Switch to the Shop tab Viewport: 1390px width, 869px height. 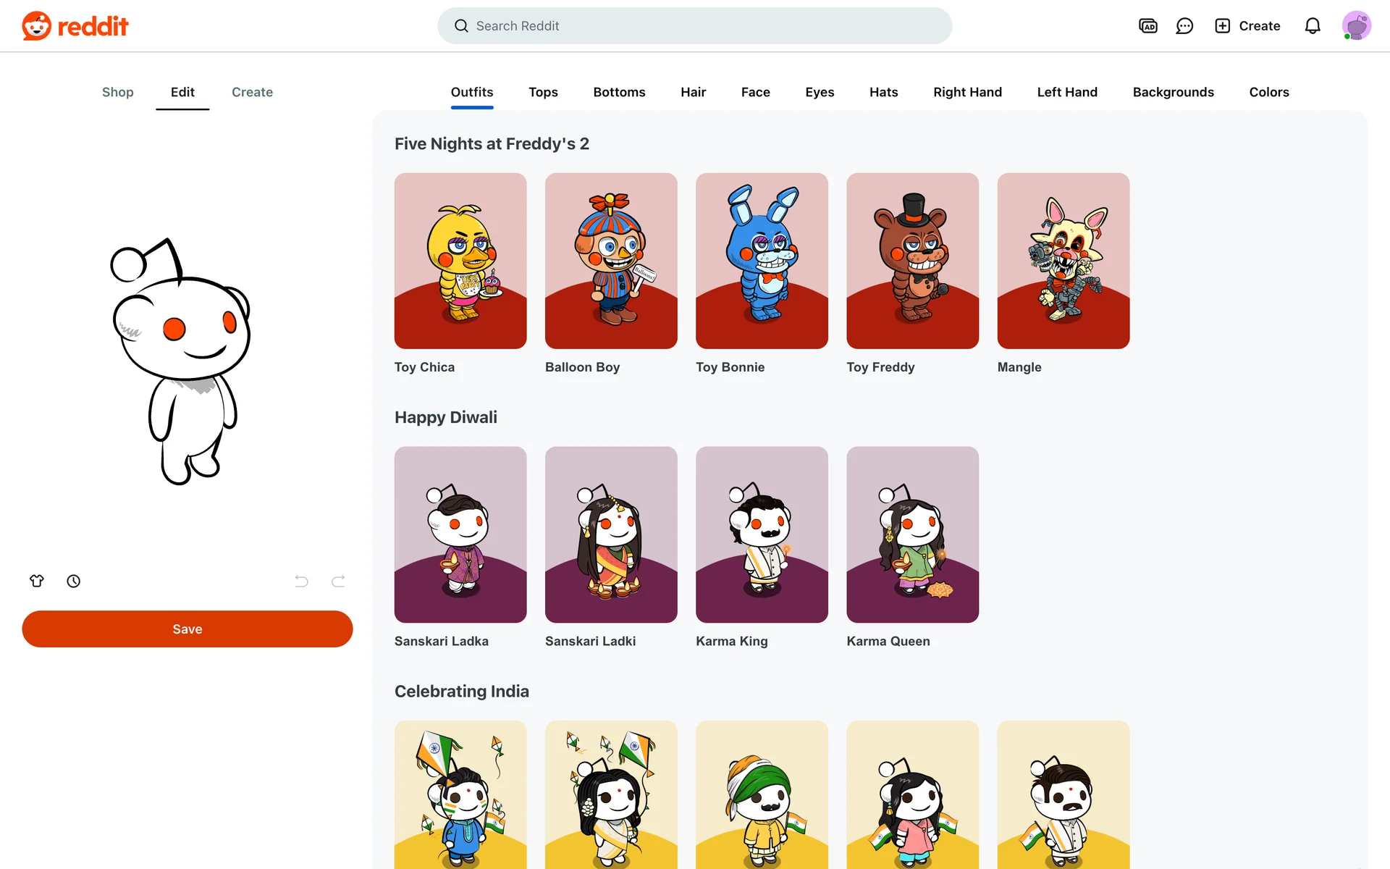point(117,92)
